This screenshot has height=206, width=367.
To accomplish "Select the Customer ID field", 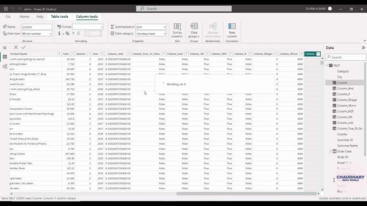I will 345,140.
